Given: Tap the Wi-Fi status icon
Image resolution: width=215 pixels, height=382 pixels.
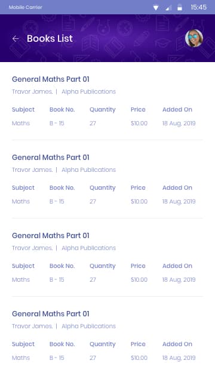Looking at the screenshot, I should [x=156, y=8].
